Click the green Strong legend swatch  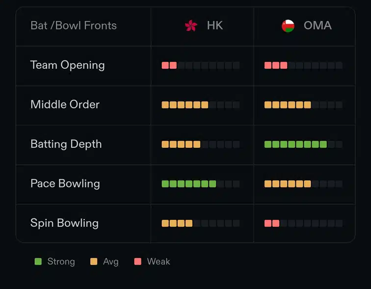[x=38, y=262]
